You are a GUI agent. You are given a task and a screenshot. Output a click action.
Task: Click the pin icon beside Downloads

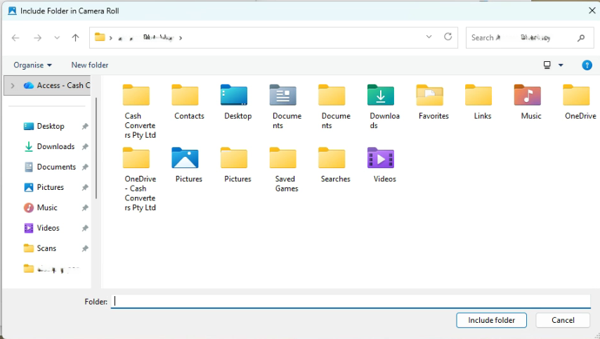tap(85, 146)
